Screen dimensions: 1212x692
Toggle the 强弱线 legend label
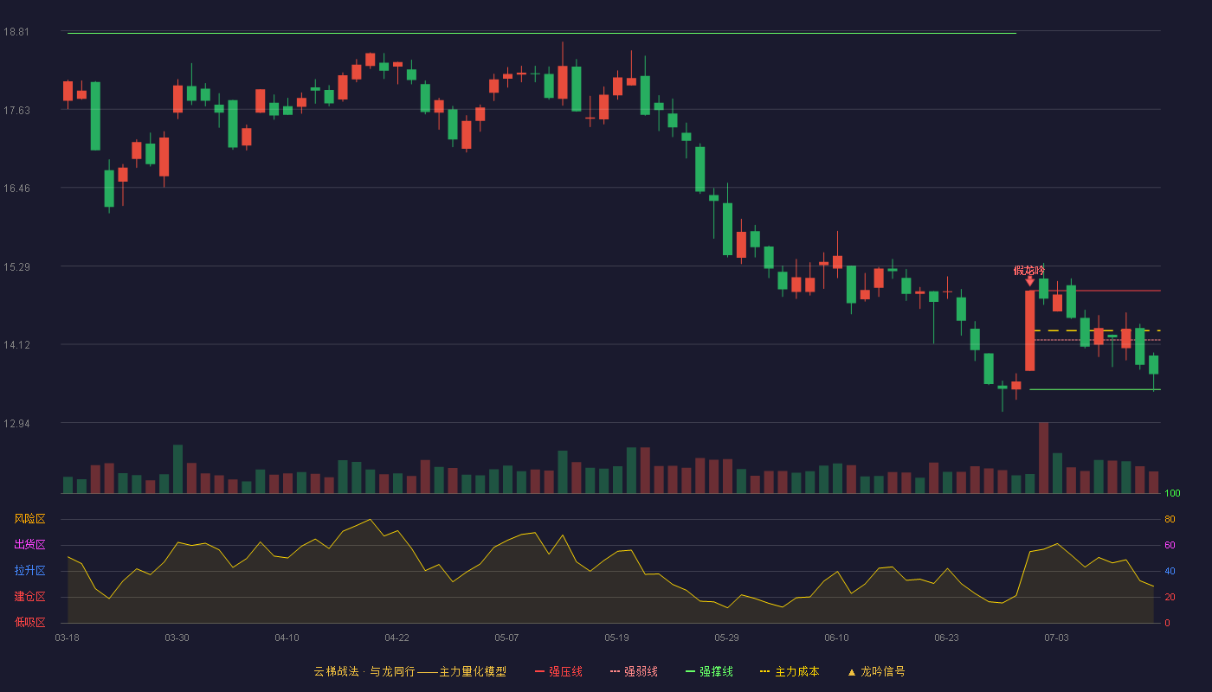641,672
